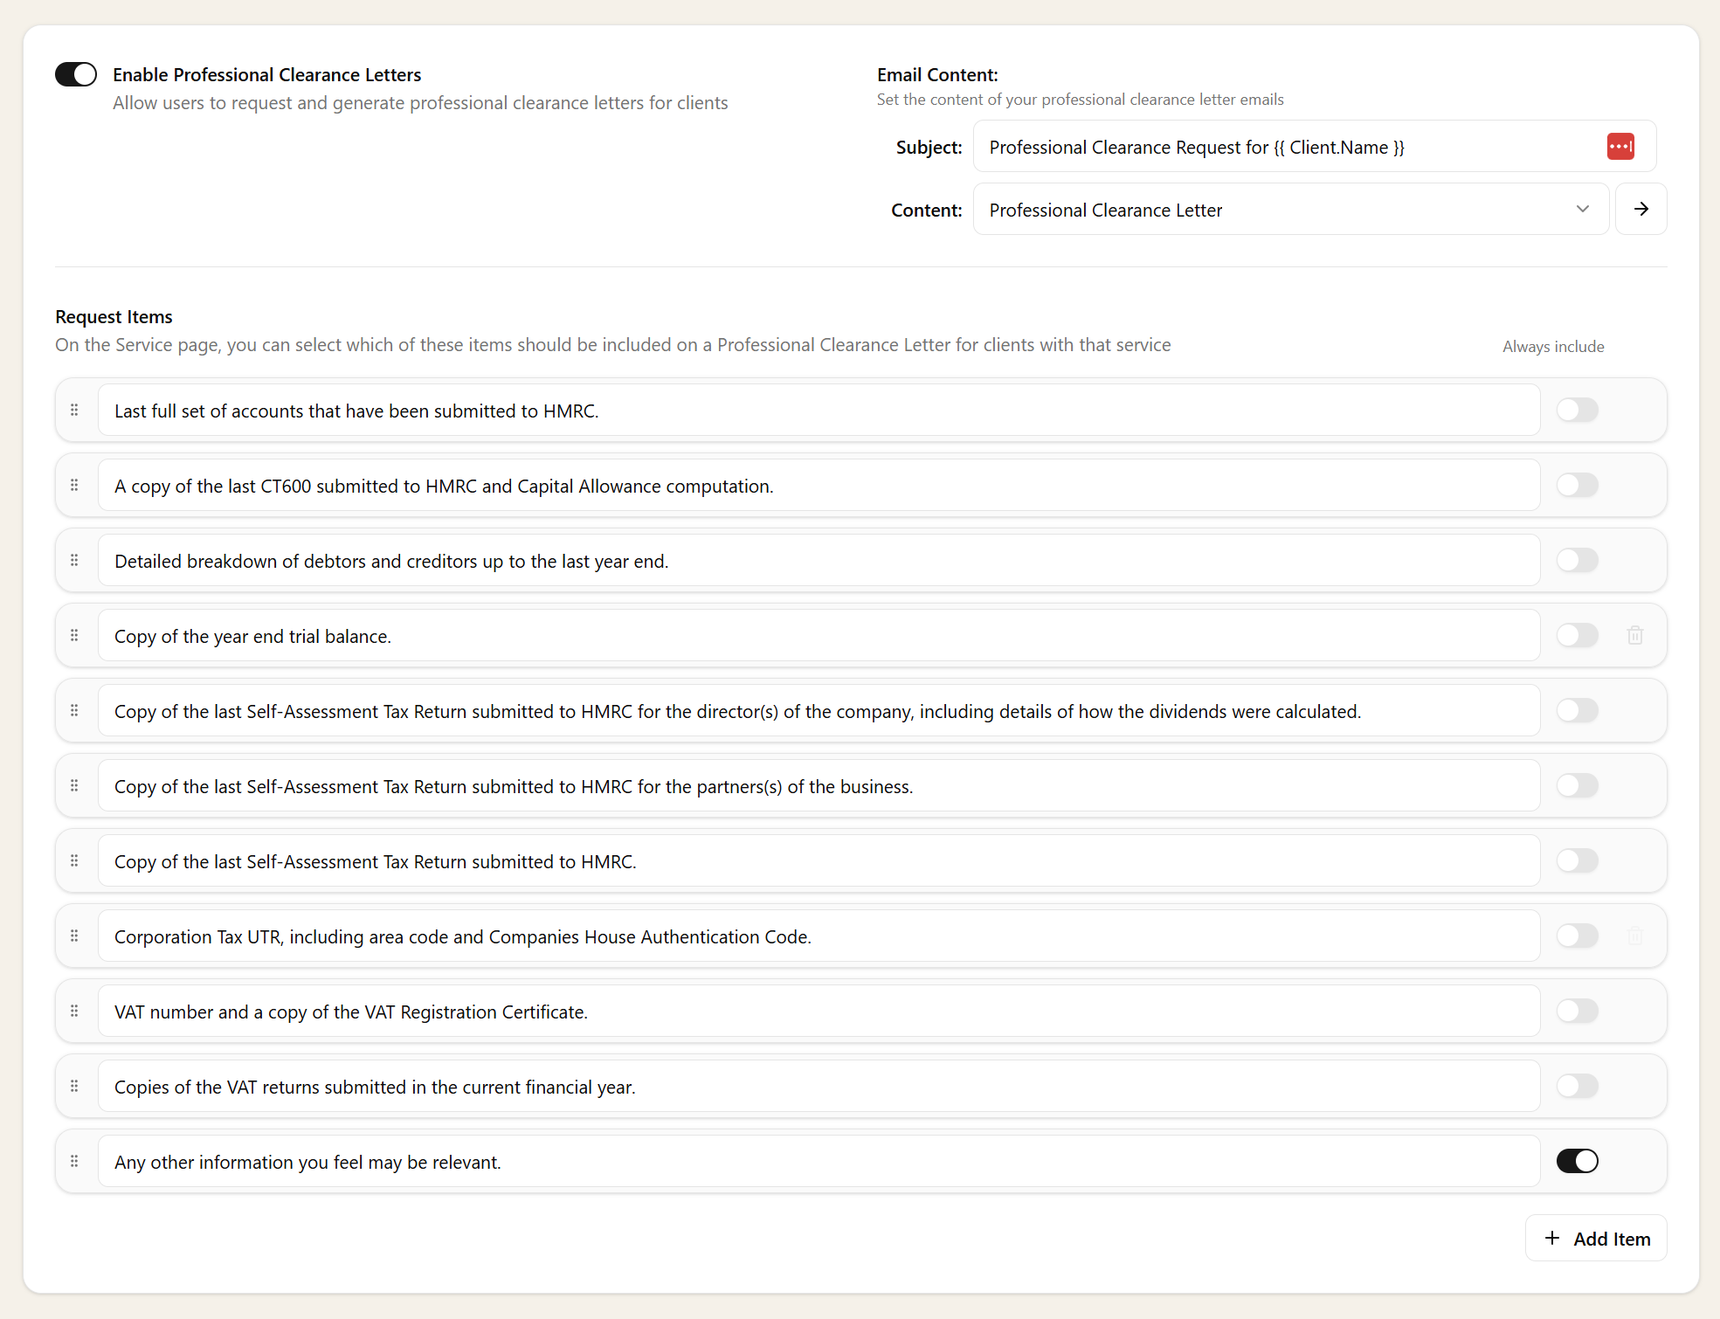Viewport: 1720px width, 1319px height.
Task: Delete 'Copy of the year end trial balance' with trash icon
Action: 1634,636
